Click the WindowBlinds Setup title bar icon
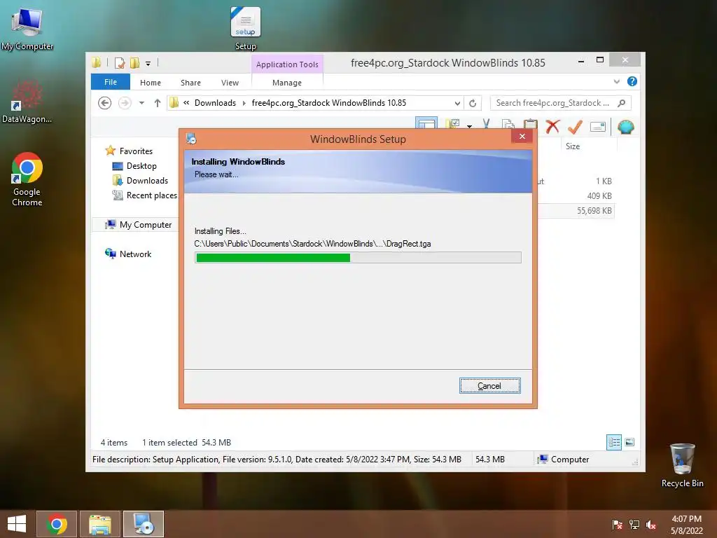The width and height of the screenshot is (717, 538). click(192, 139)
